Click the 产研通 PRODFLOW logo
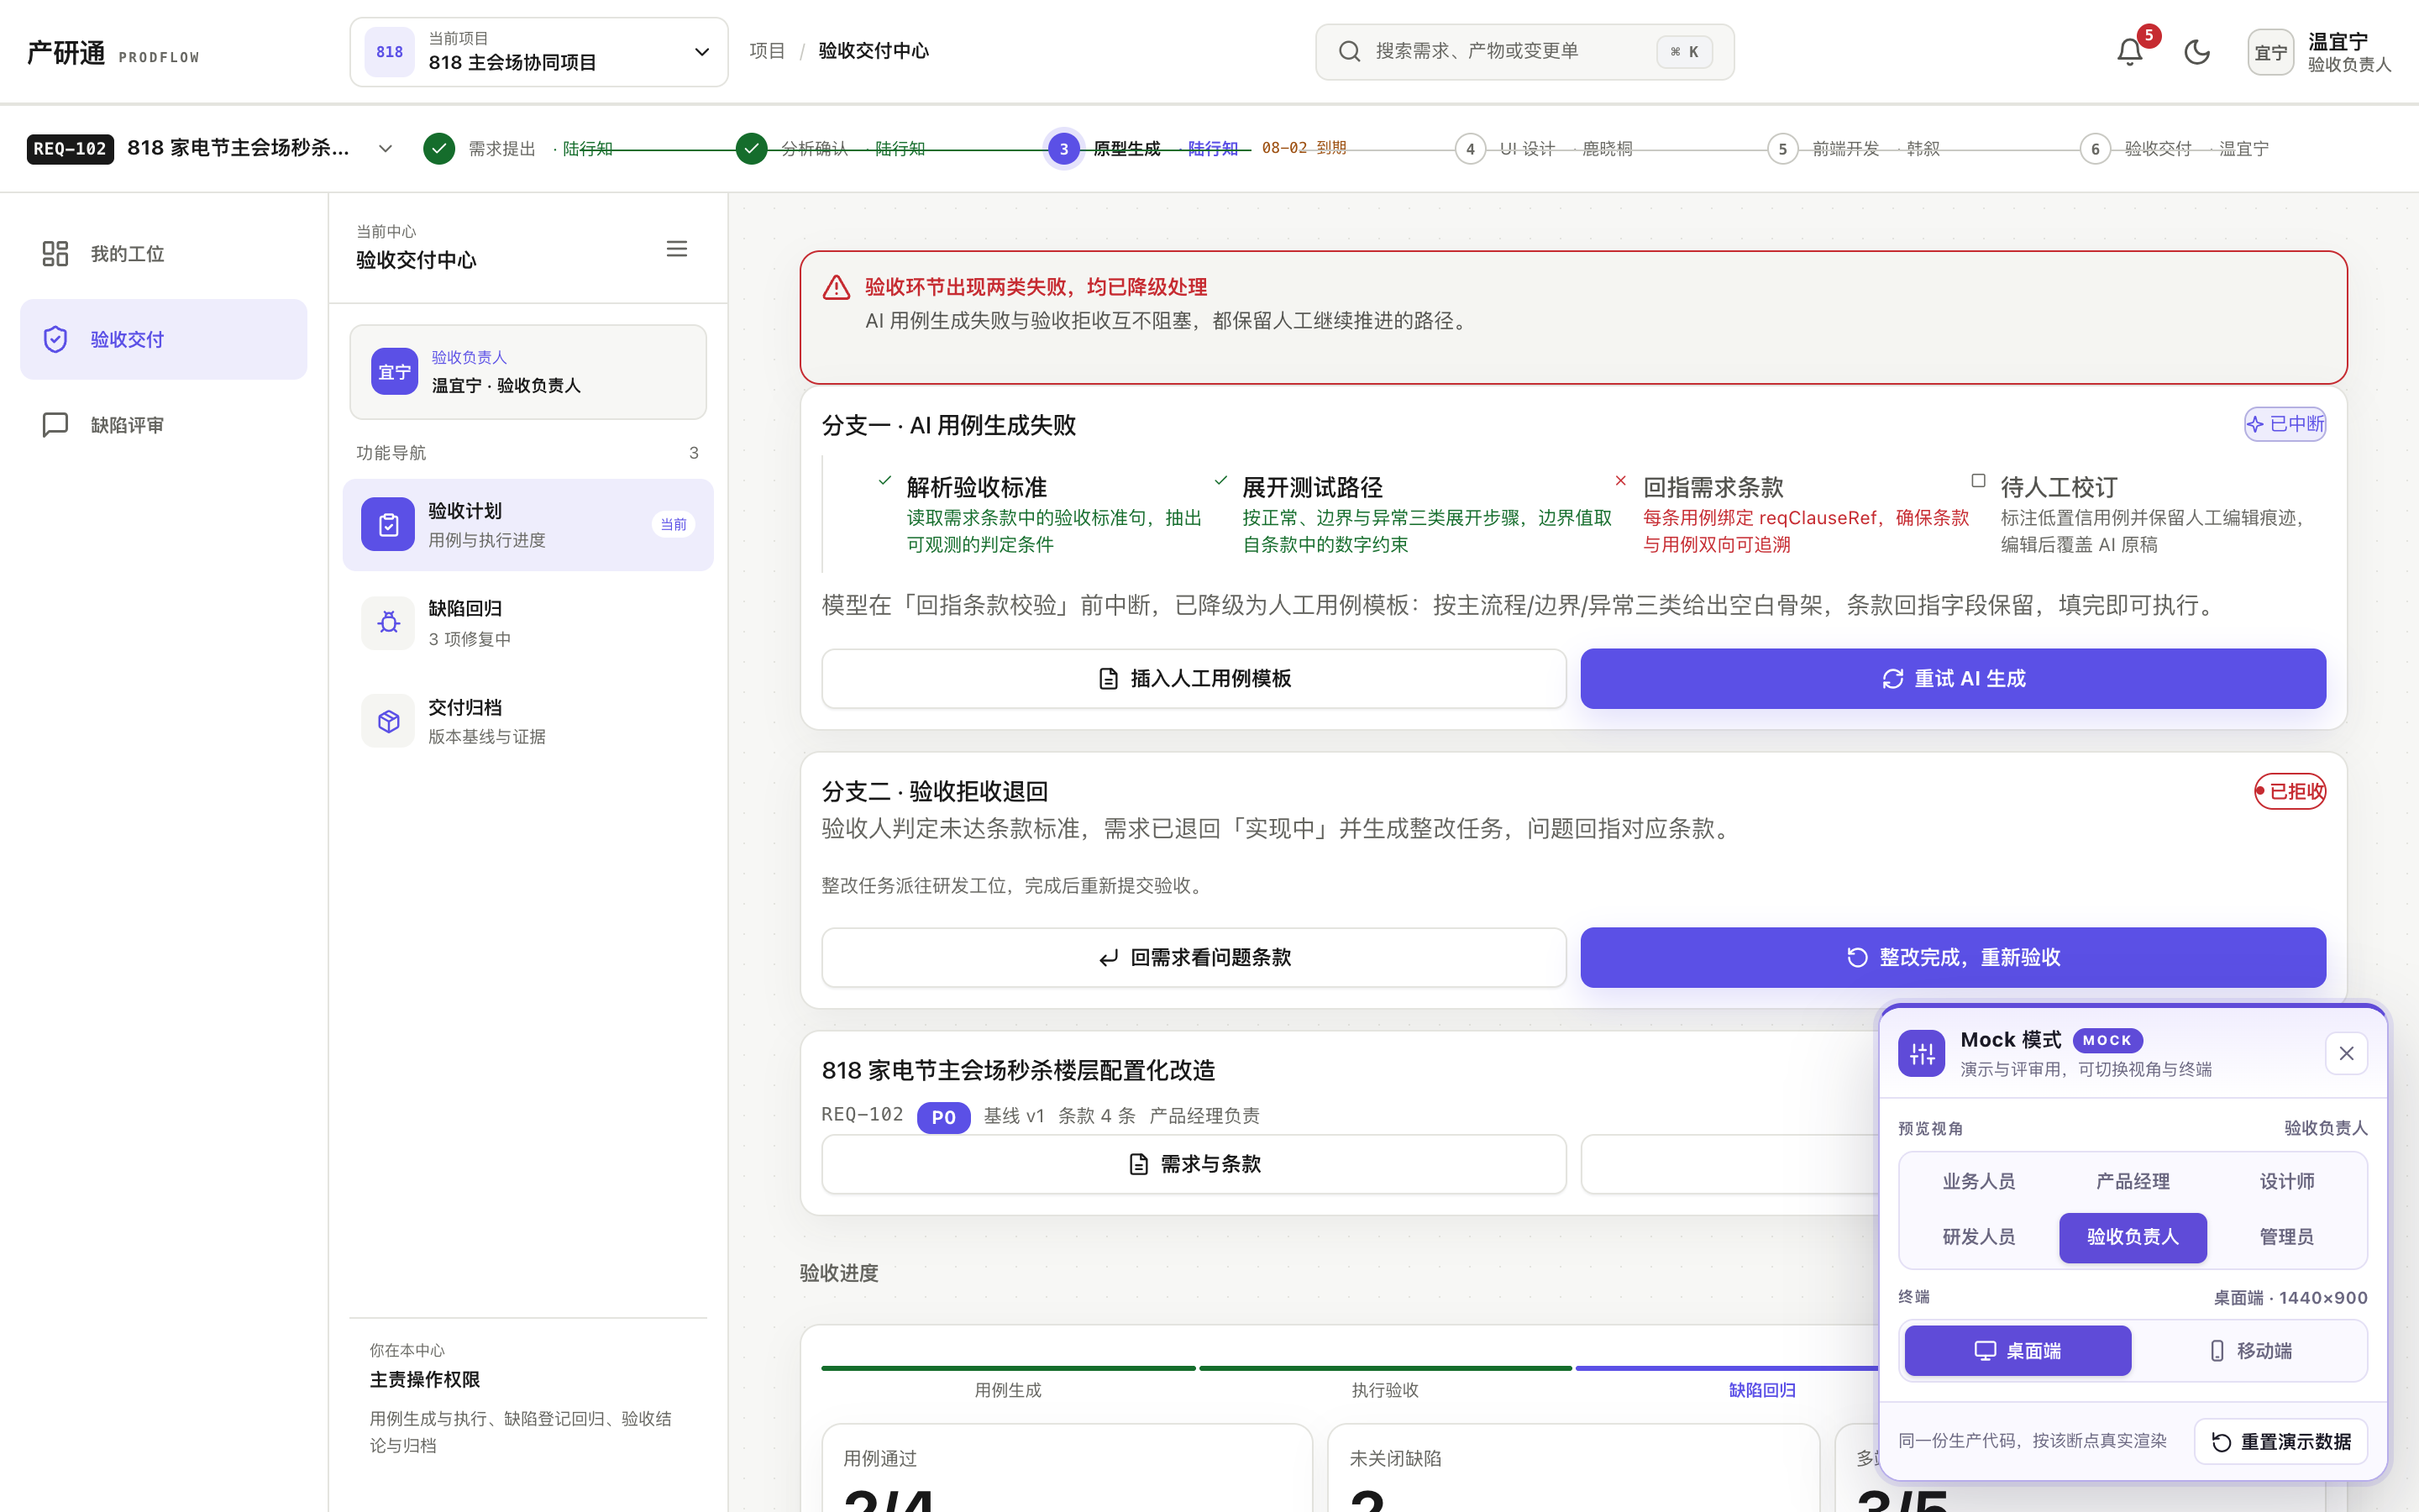Image resolution: width=2419 pixels, height=1512 pixels. tap(113, 53)
